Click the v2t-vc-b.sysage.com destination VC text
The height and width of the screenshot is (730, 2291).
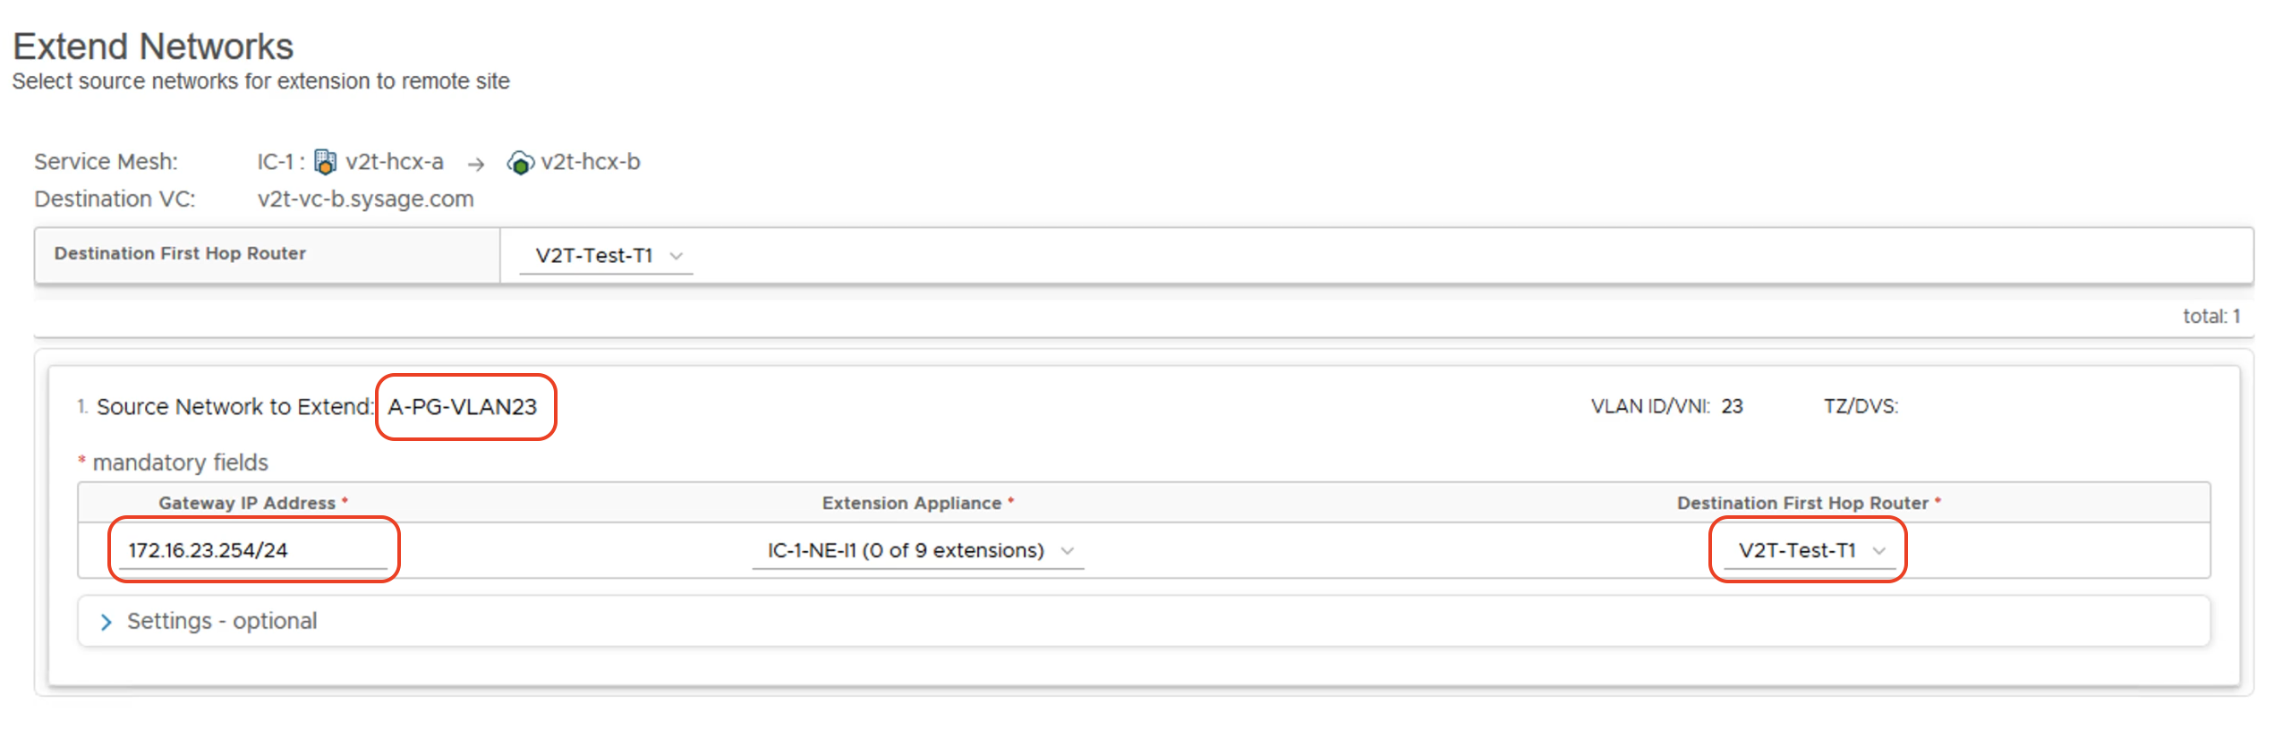point(365,199)
